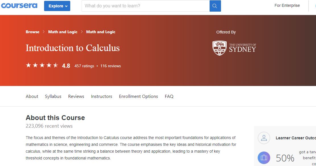The height and width of the screenshot is (166, 316).
Task: Open the Reviews tab
Action: (x=76, y=96)
